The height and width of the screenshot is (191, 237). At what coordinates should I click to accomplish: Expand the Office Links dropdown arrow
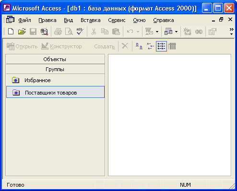point(157,32)
